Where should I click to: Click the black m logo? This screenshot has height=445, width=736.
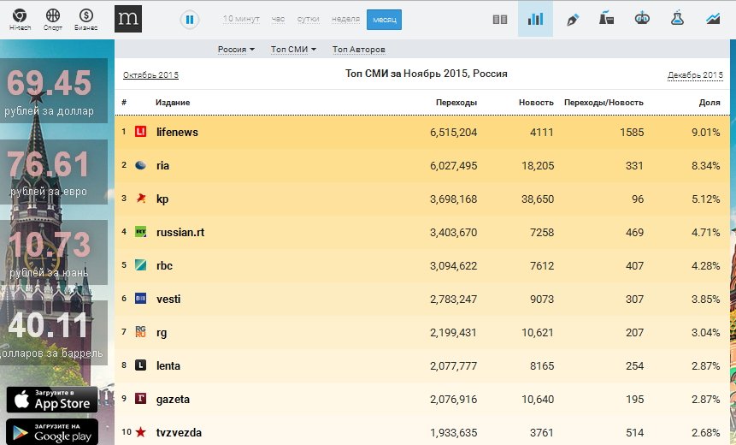pyautogui.click(x=128, y=19)
